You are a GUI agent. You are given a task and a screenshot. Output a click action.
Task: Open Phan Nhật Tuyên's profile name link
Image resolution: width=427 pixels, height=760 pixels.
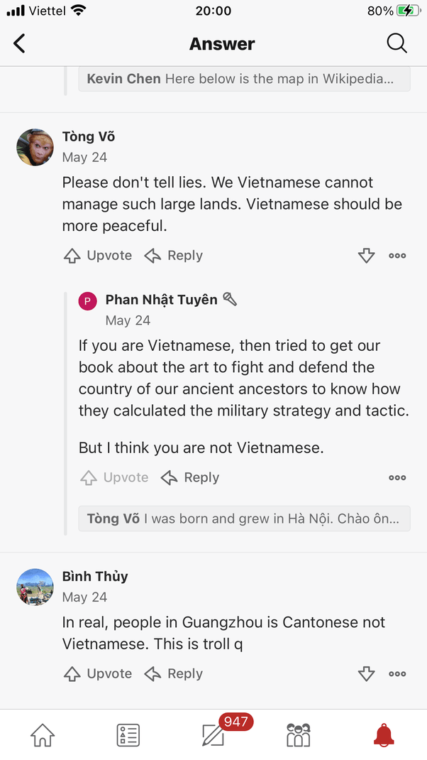tap(161, 300)
